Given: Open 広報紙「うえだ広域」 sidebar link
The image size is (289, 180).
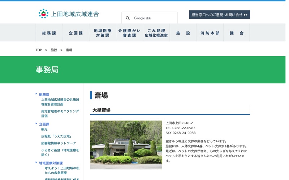Looking at the screenshot, I should pos(56,136).
